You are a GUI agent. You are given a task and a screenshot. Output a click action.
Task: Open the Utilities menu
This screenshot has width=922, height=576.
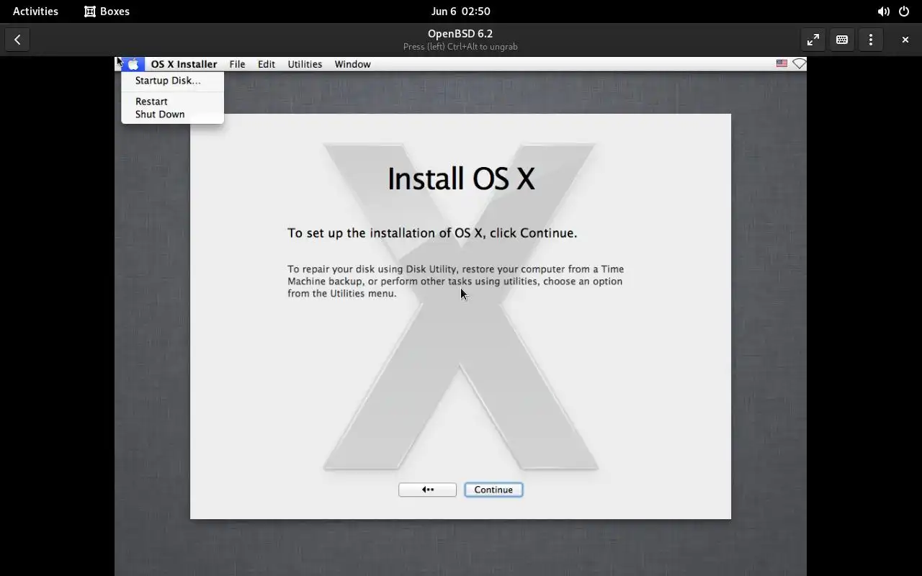point(305,64)
